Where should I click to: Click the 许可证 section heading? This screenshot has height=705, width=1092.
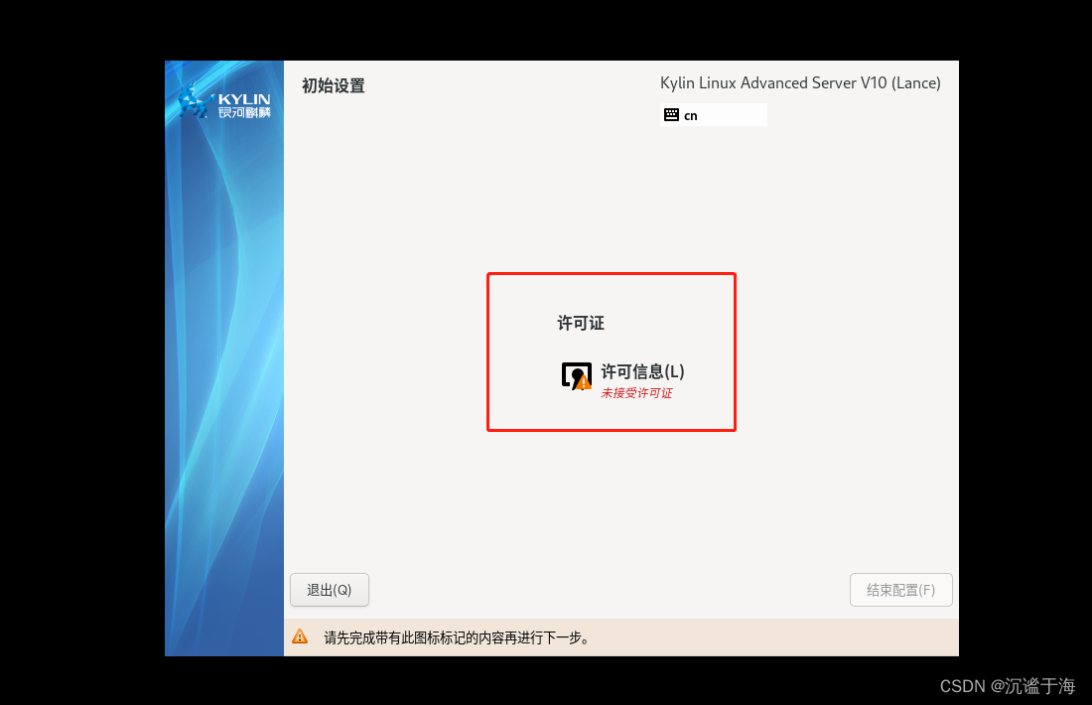point(581,323)
